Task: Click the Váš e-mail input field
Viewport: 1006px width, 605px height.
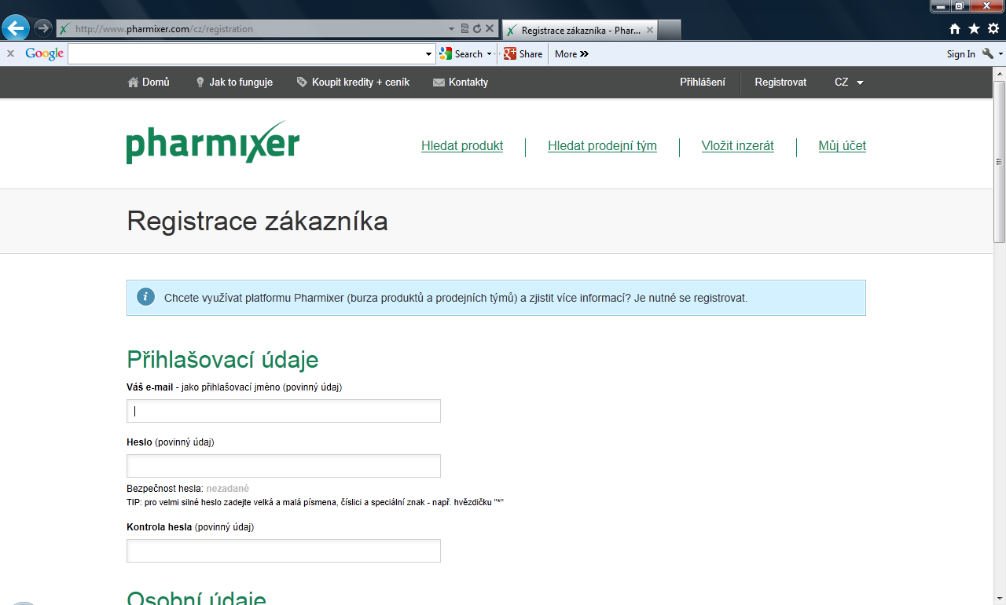Action: (x=284, y=411)
